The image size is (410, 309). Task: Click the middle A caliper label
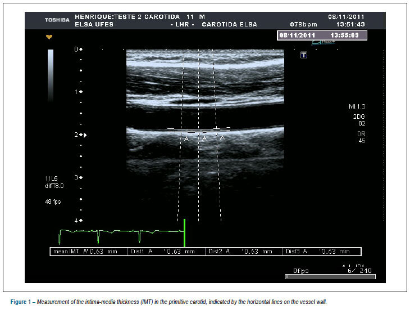(204, 138)
